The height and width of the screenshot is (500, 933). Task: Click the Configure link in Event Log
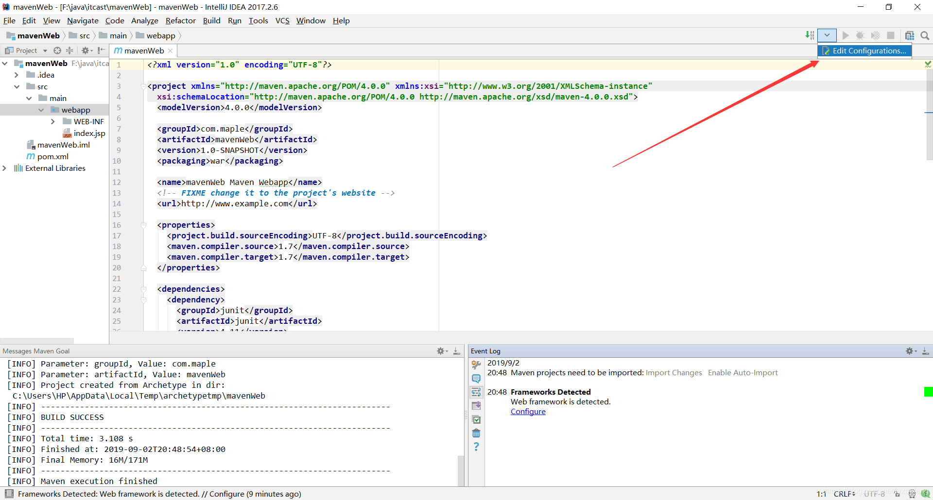(x=528, y=411)
